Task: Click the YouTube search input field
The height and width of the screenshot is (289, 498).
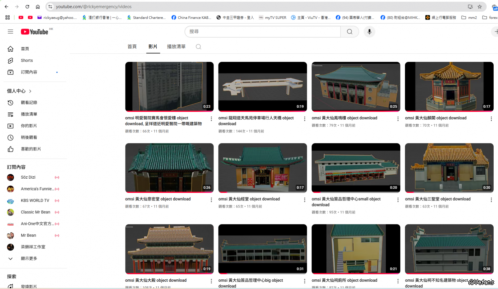Action: click(262, 31)
